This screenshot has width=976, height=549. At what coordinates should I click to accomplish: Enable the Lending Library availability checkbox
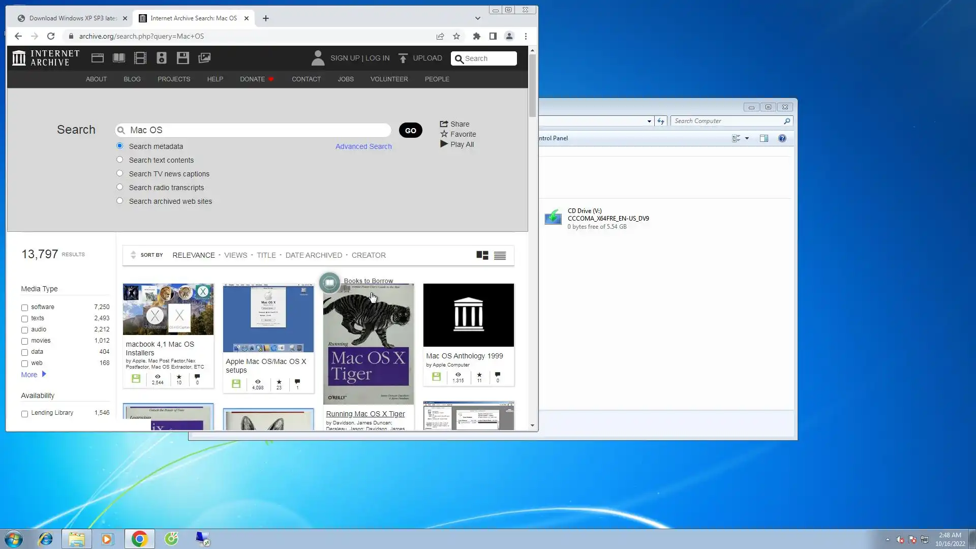pos(24,414)
